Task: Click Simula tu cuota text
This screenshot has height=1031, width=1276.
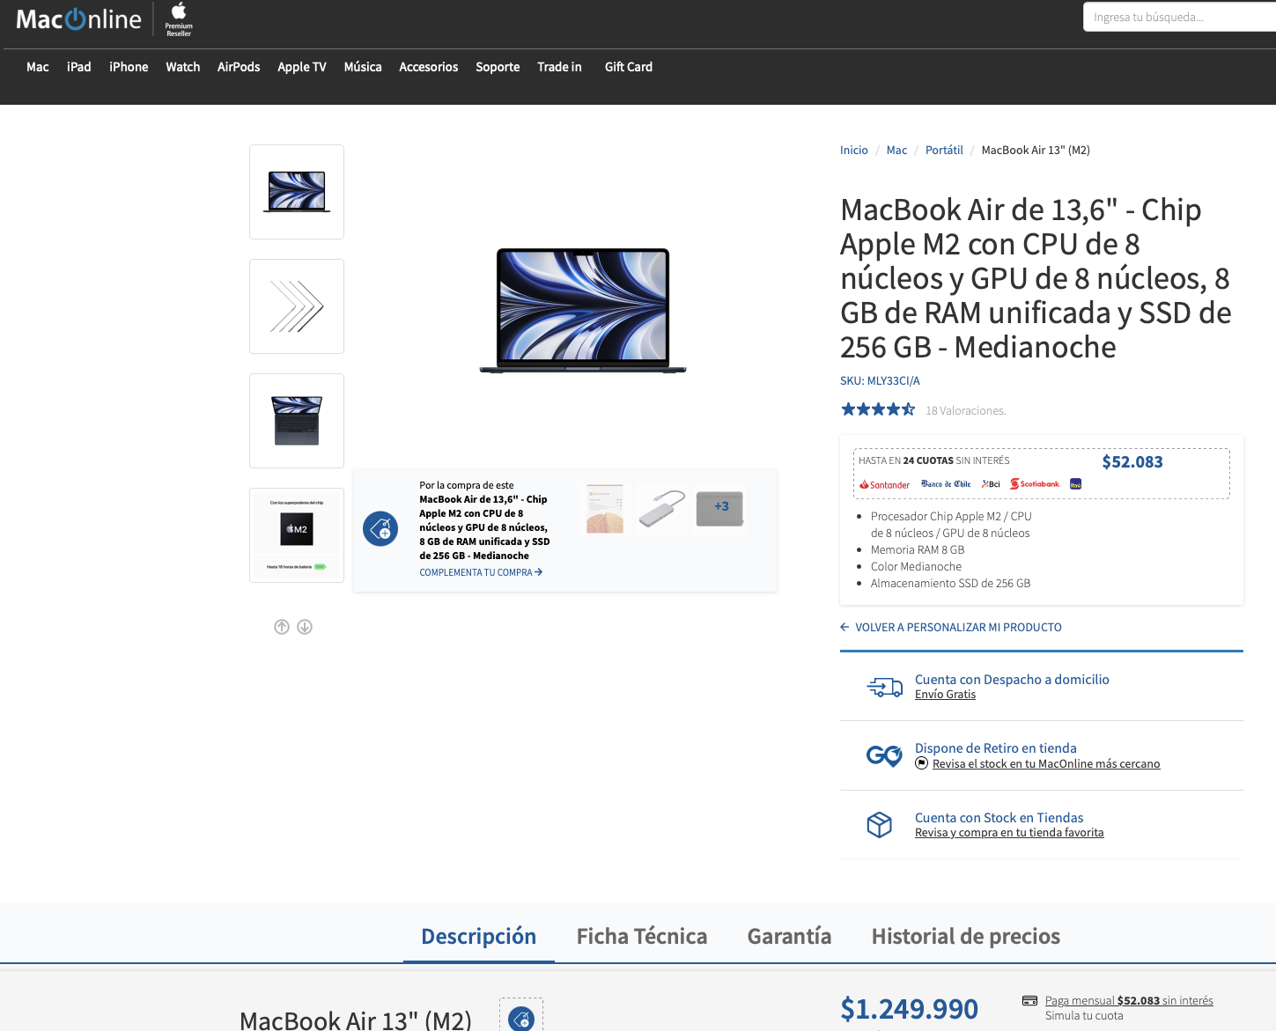Action: (1084, 1015)
